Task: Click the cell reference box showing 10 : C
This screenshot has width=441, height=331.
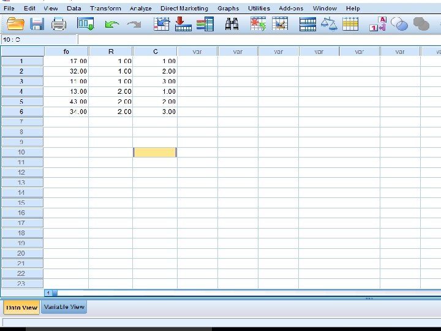Action: click(x=39, y=40)
